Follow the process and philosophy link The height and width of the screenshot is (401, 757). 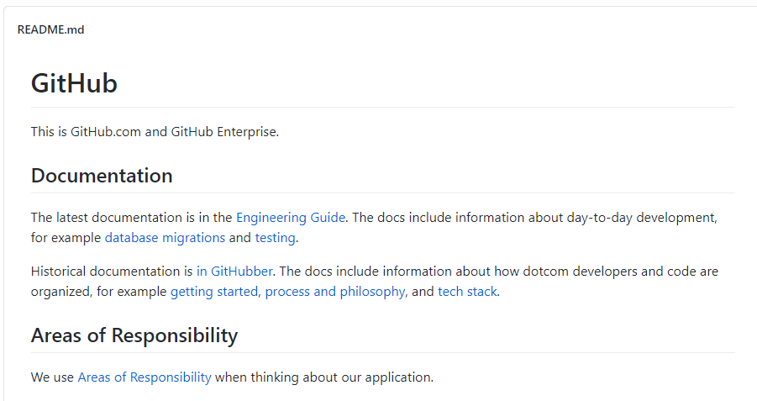[x=335, y=292]
